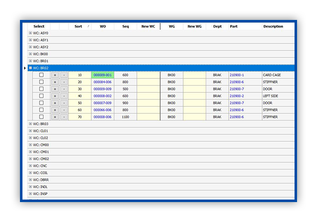Expand the WC: INDL group
The height and width of the screenshot is (222, 317).
[x=30, y=187]
